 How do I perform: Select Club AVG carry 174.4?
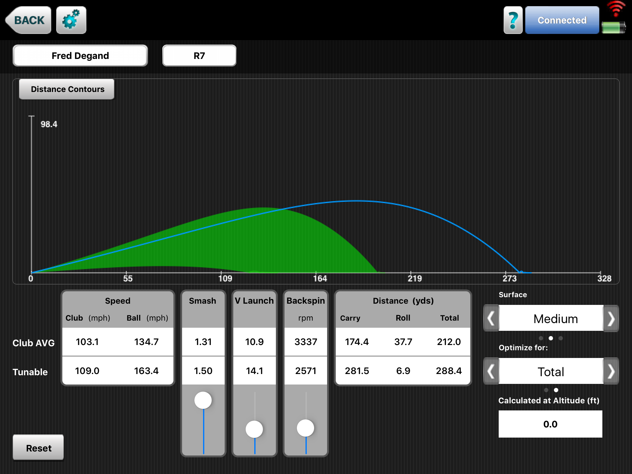[x=357, y=342]
